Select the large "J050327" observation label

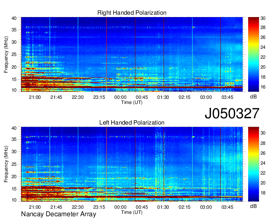tap(232, 113)
